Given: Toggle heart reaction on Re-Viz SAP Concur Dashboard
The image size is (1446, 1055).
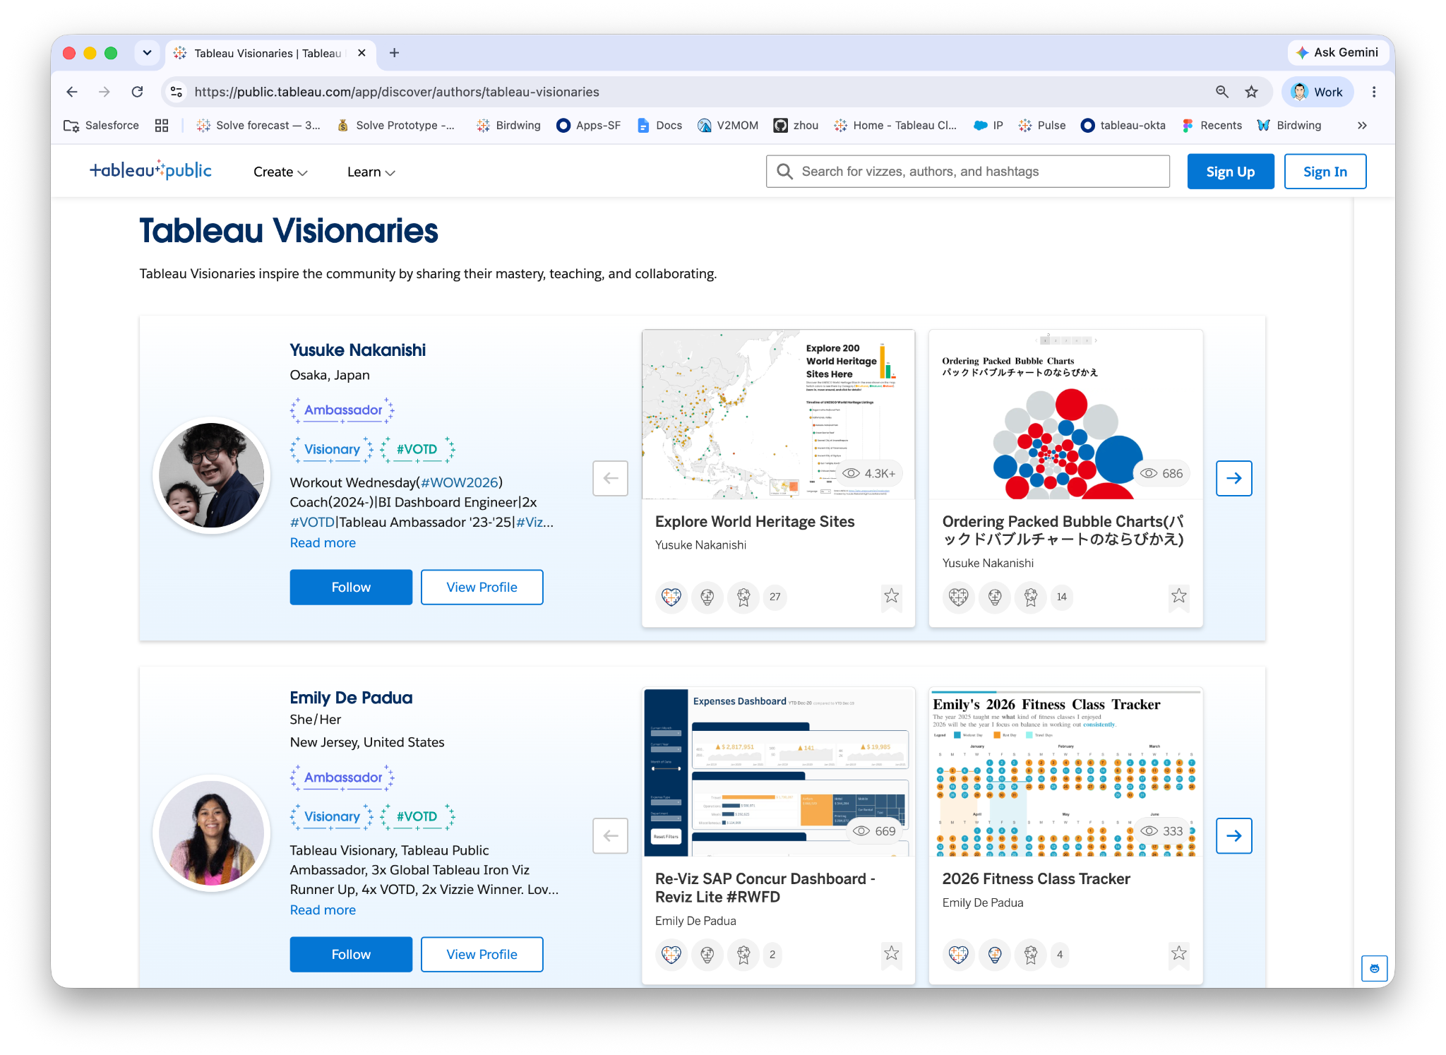Looking at the screenshot, I should (671, 955).
